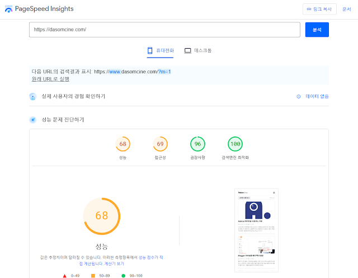Image resolution: width=358 pixels, height=278 pixels.
Task: Click the mobile page screenshot thumbnail
Action: tap(256, 230)
